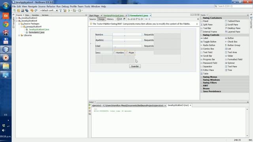Open JavaApplication4.java in the tree
Screen dimensions: 253x142
tap(39, 30)
